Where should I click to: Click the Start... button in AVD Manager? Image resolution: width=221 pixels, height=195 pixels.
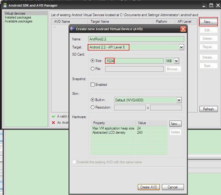click(x=209, y=66)
